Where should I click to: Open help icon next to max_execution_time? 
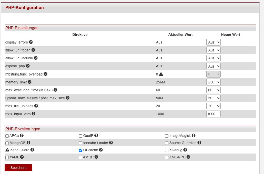(x=55, y=90)
